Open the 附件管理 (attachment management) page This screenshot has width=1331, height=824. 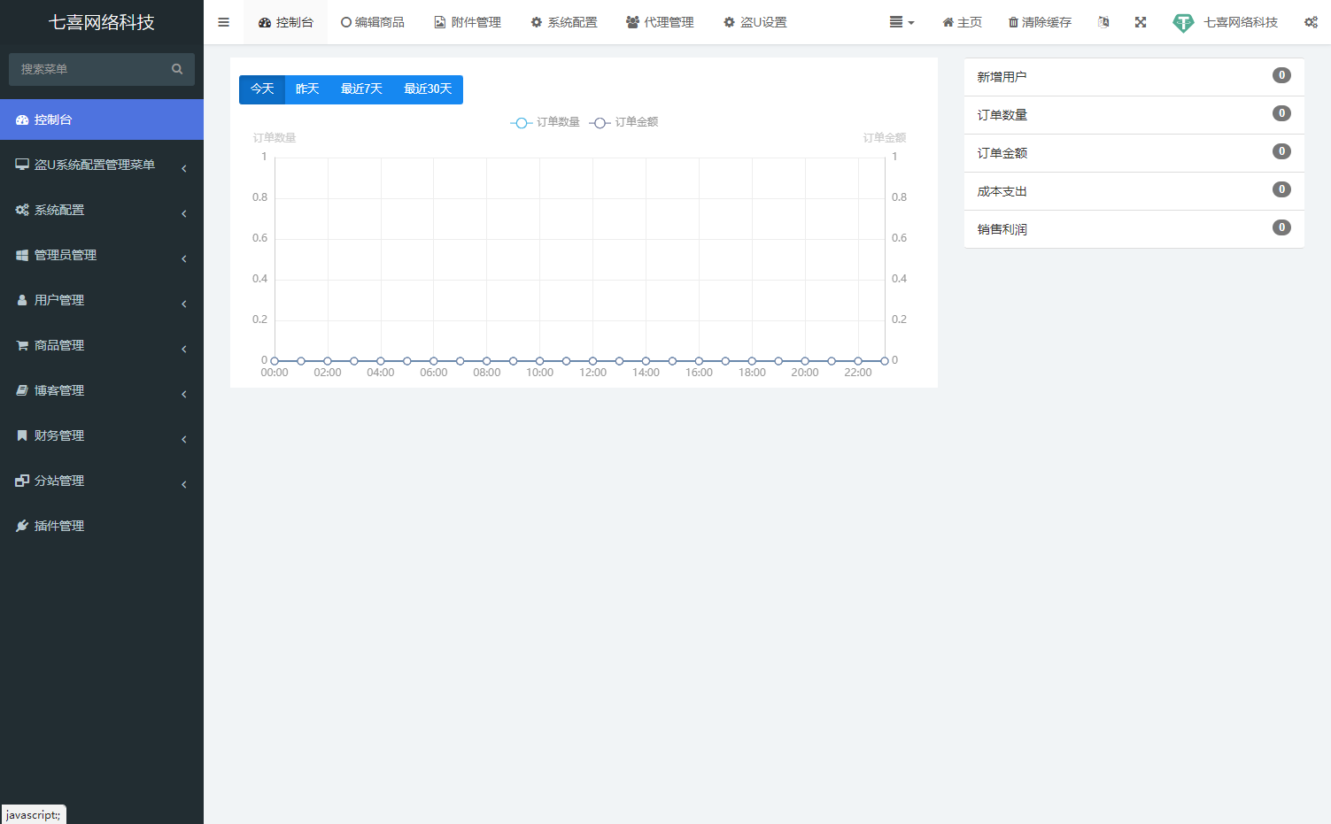click(468, 22)
